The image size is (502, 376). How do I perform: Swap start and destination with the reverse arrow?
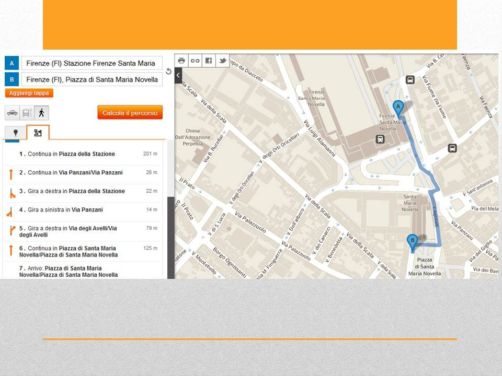pyautogui.click(x=168, y=72)
